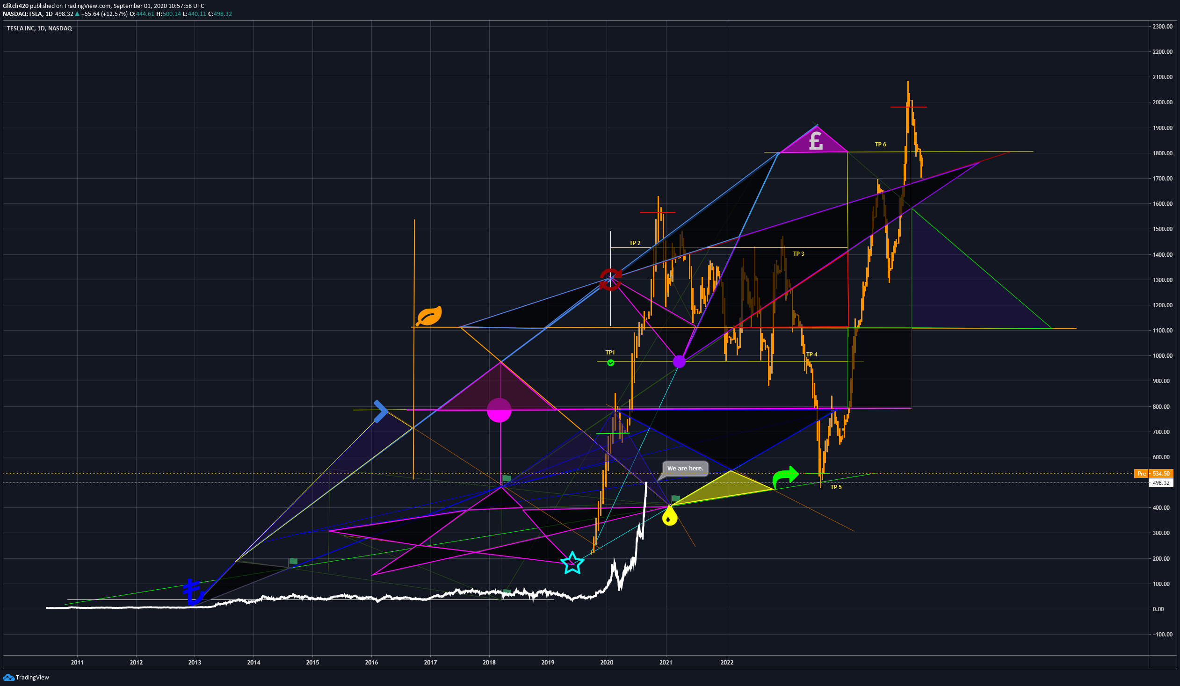Click the TP1 label

610,353
